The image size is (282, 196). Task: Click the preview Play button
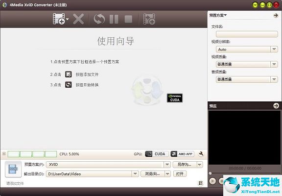[212, 181]
